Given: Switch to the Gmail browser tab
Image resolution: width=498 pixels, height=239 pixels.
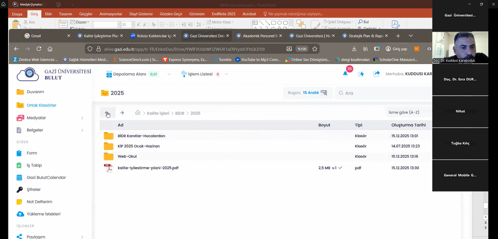Looking at the screenshot, I should click(36, 36).
